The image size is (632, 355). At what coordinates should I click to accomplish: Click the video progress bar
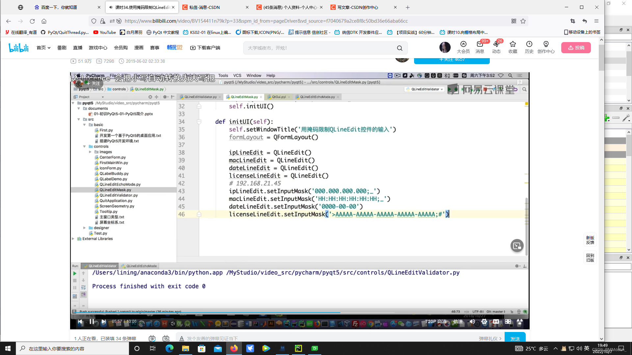pyautogui.click(x=296, y=313)
